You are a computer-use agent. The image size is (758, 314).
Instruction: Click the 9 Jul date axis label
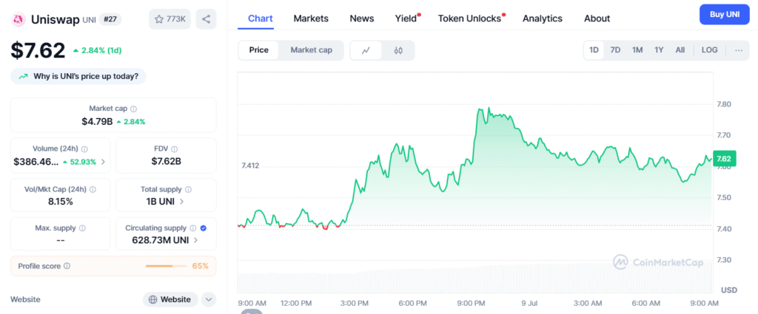530,303
